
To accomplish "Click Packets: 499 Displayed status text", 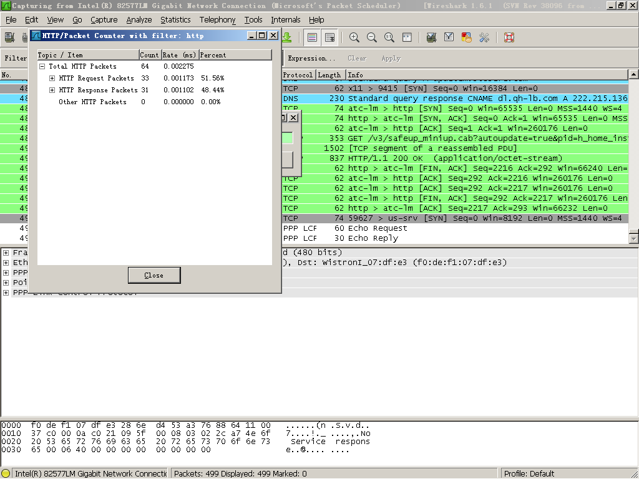I will click(240, 473).
